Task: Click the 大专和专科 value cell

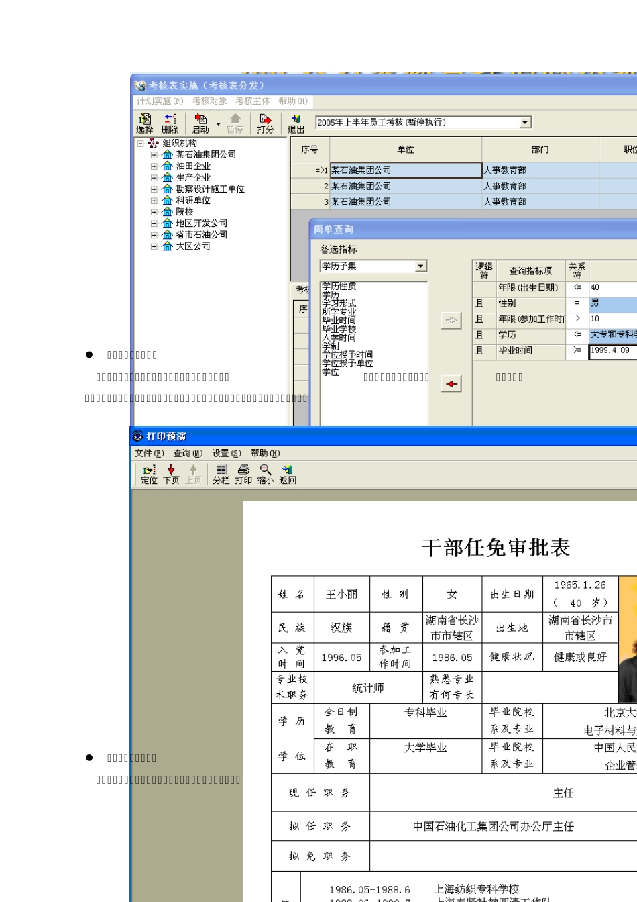Action: pos(613,334)
